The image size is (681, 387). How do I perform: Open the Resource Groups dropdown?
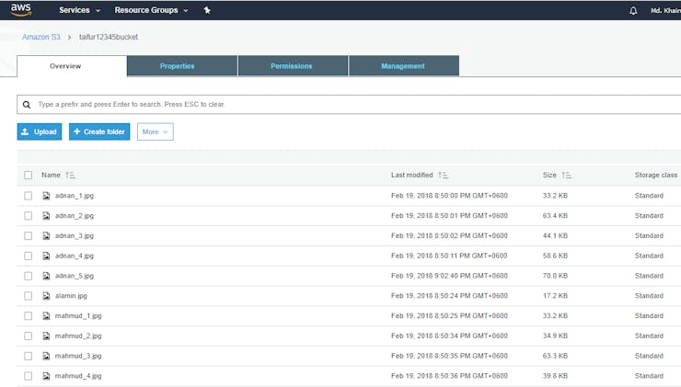click(151, 10)
